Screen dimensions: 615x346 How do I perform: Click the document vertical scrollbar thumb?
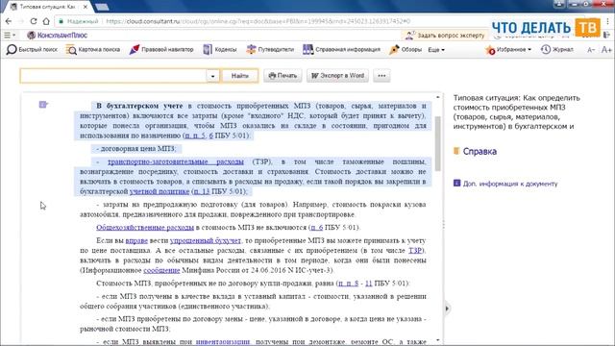tap(438, 143)
